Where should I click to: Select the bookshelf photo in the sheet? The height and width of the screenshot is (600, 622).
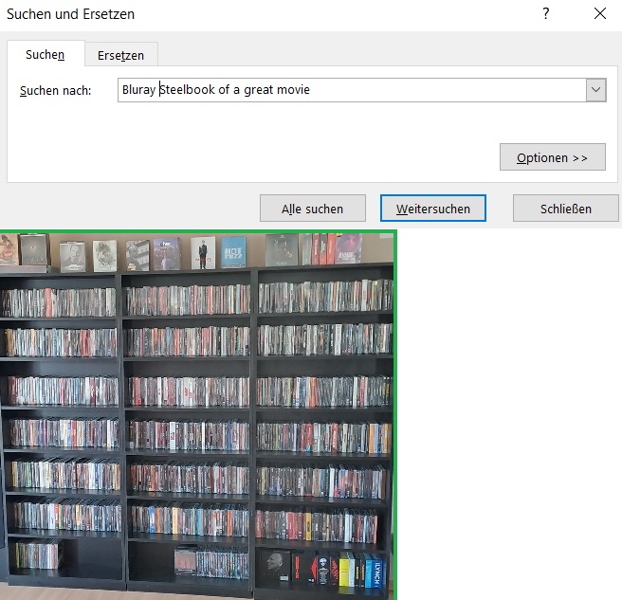tap(197, 415)
